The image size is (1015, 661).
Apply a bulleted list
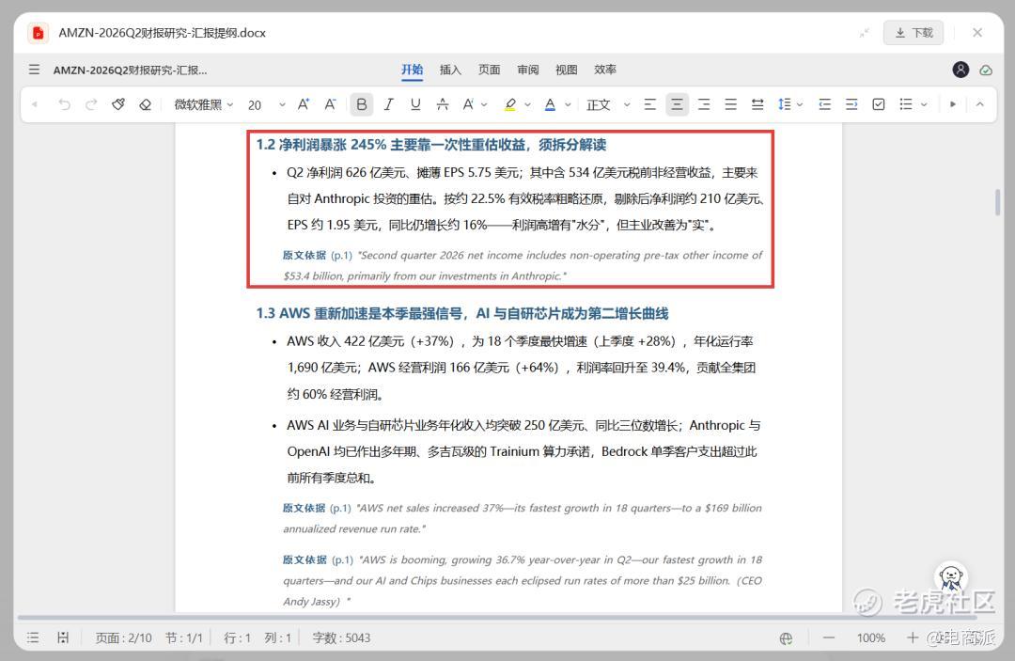[906, 104]
